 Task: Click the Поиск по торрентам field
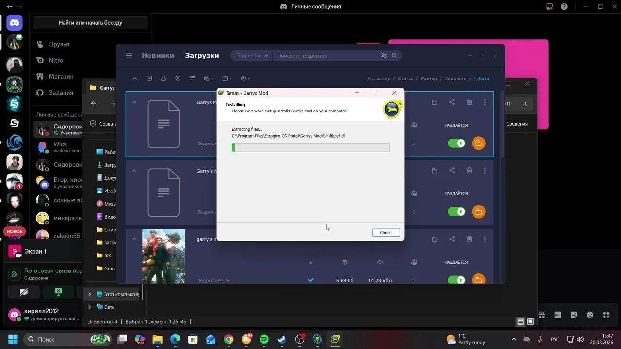(325, 56)
